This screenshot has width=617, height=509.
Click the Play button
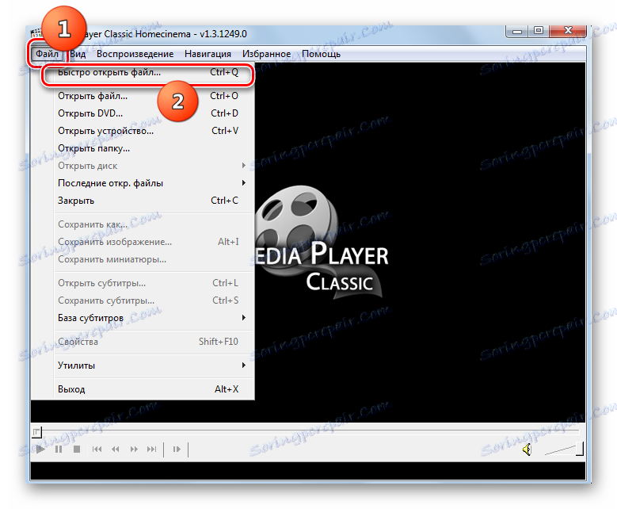click(40, 449)
